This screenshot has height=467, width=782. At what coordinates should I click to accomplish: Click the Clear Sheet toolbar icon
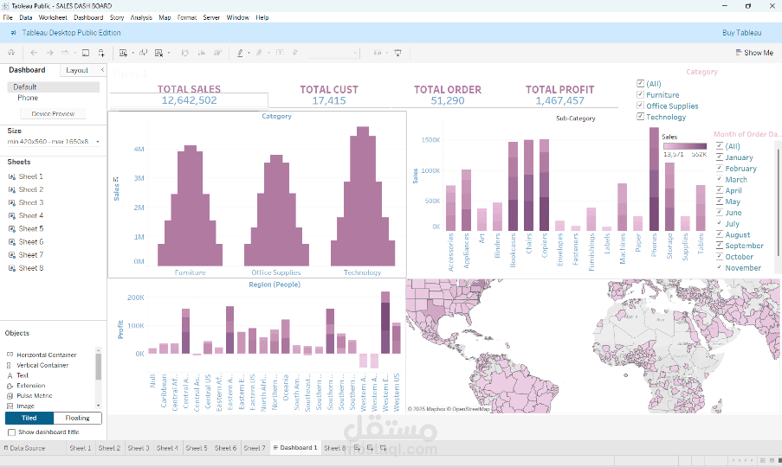159,52
